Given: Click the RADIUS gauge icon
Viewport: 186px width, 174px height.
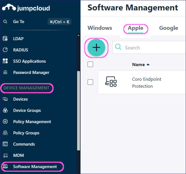Looking at the screenshot, I should pyautogui.click(x=5, y=50).
